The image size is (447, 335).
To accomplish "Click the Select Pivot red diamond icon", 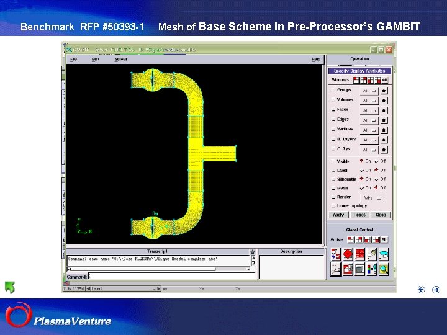I will [x=348, y=254].
